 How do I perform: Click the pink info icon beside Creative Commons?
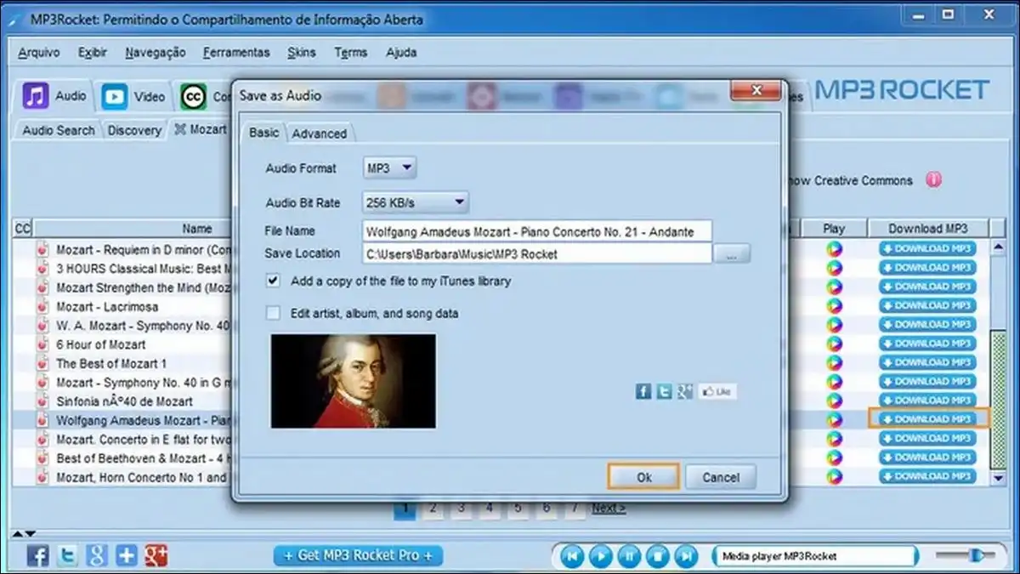933,180
